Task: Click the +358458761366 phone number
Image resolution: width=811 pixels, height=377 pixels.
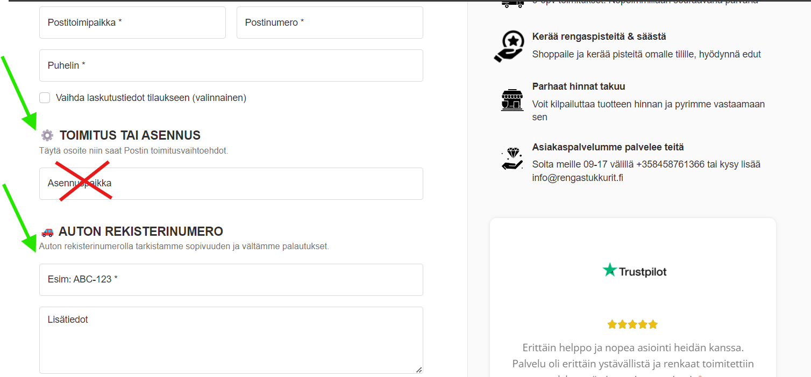Action: (x=670, y=164)
